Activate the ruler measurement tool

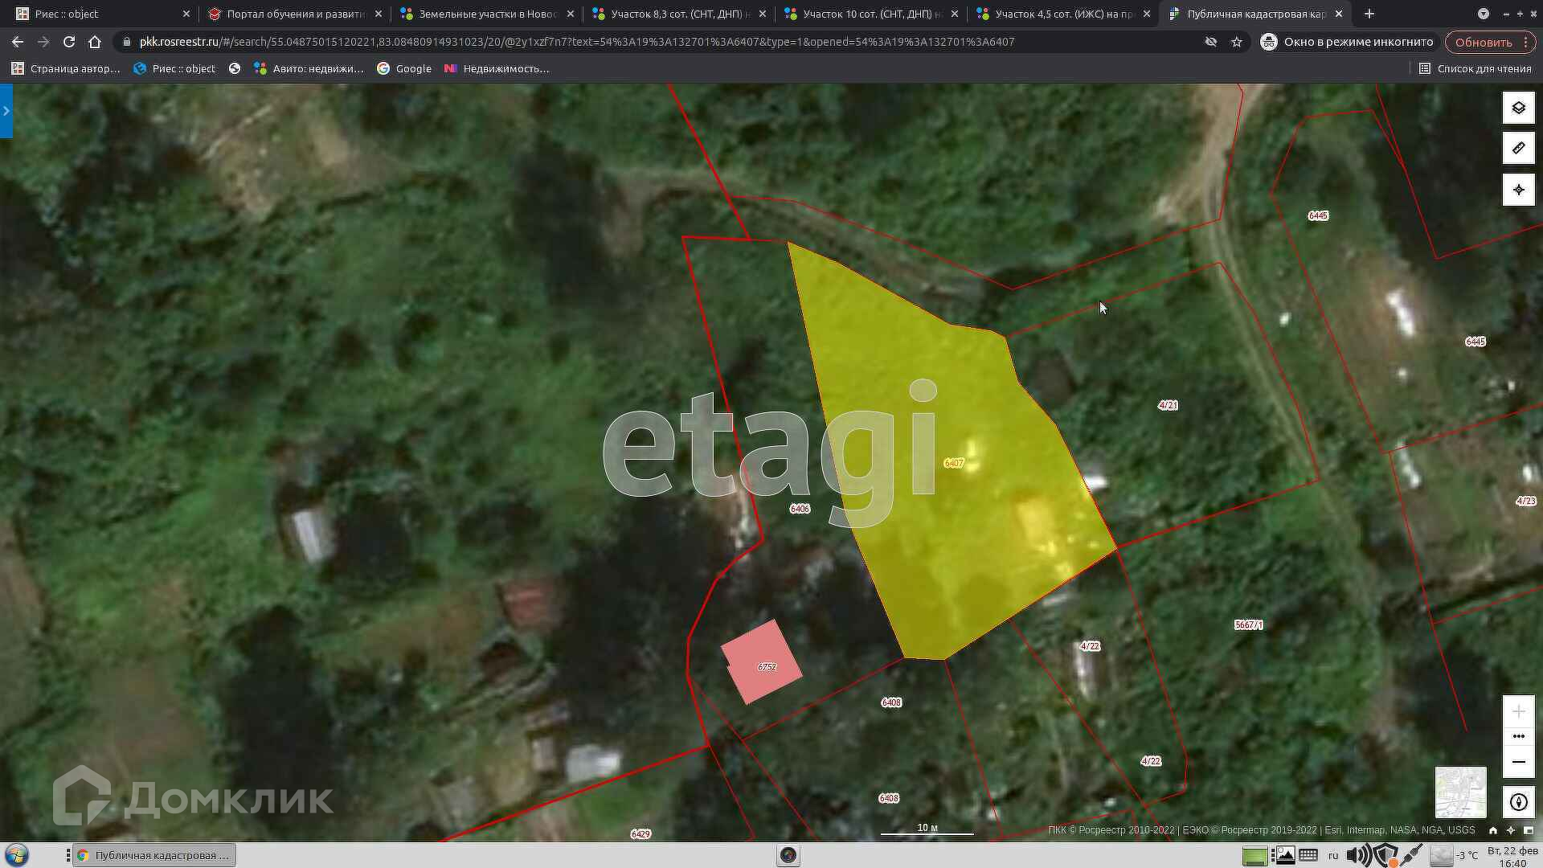pos(1518,149)
